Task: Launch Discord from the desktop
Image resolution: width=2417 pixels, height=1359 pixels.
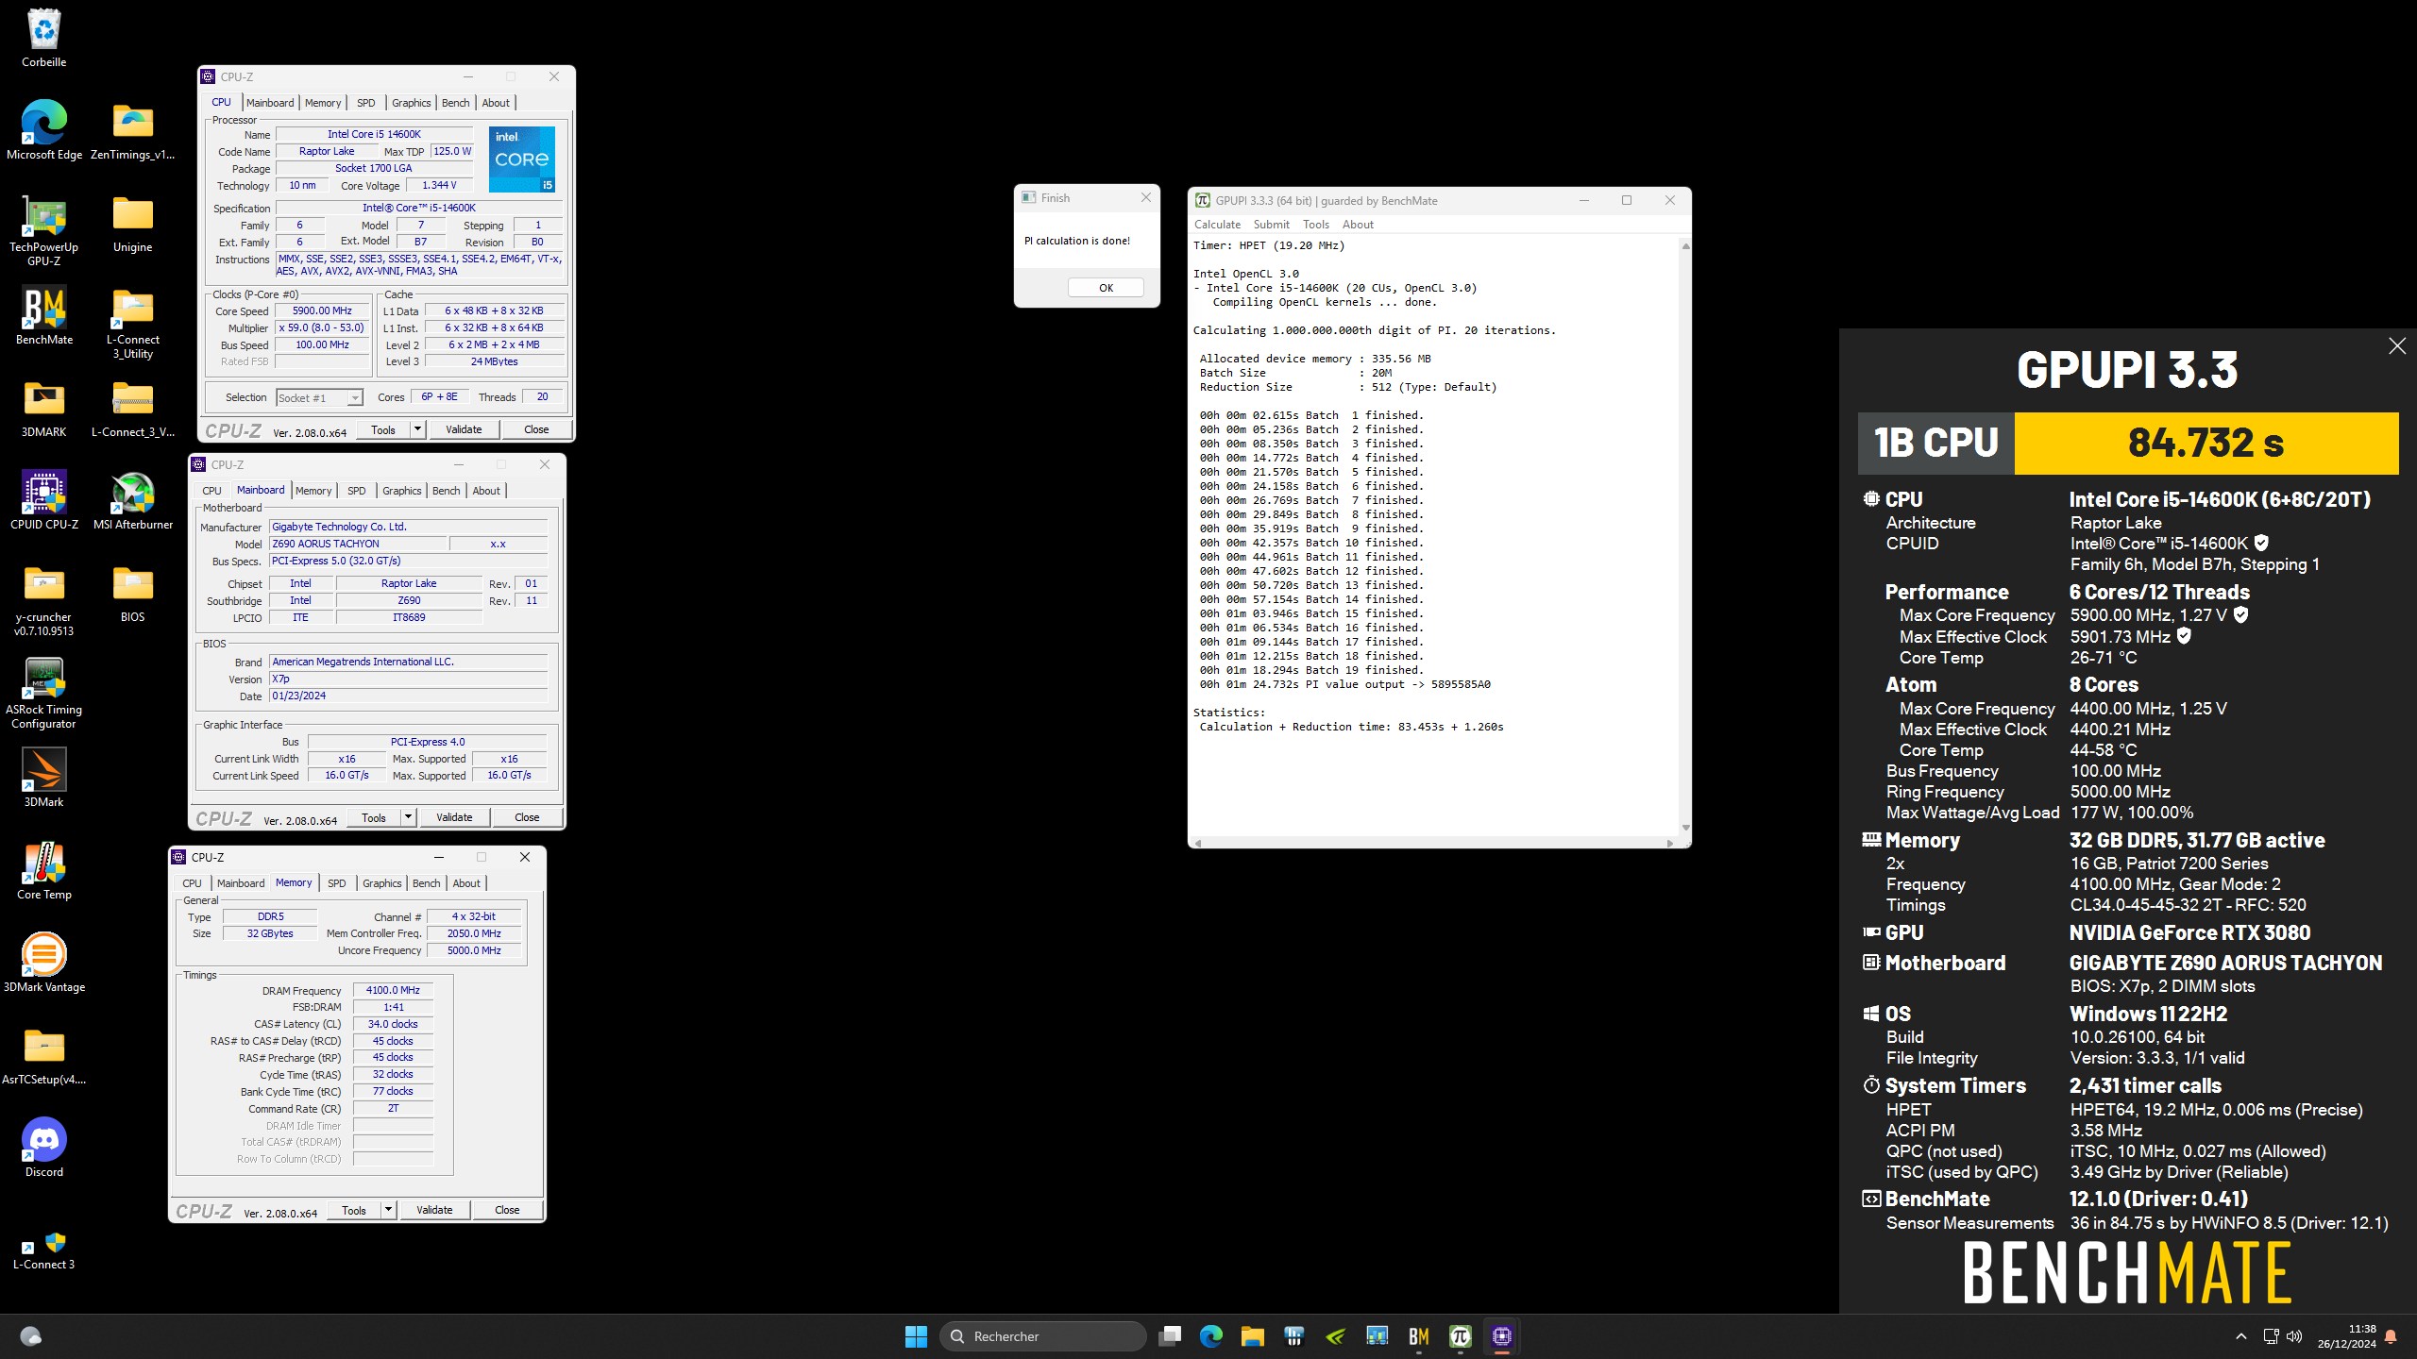Action: point(43,1149)
